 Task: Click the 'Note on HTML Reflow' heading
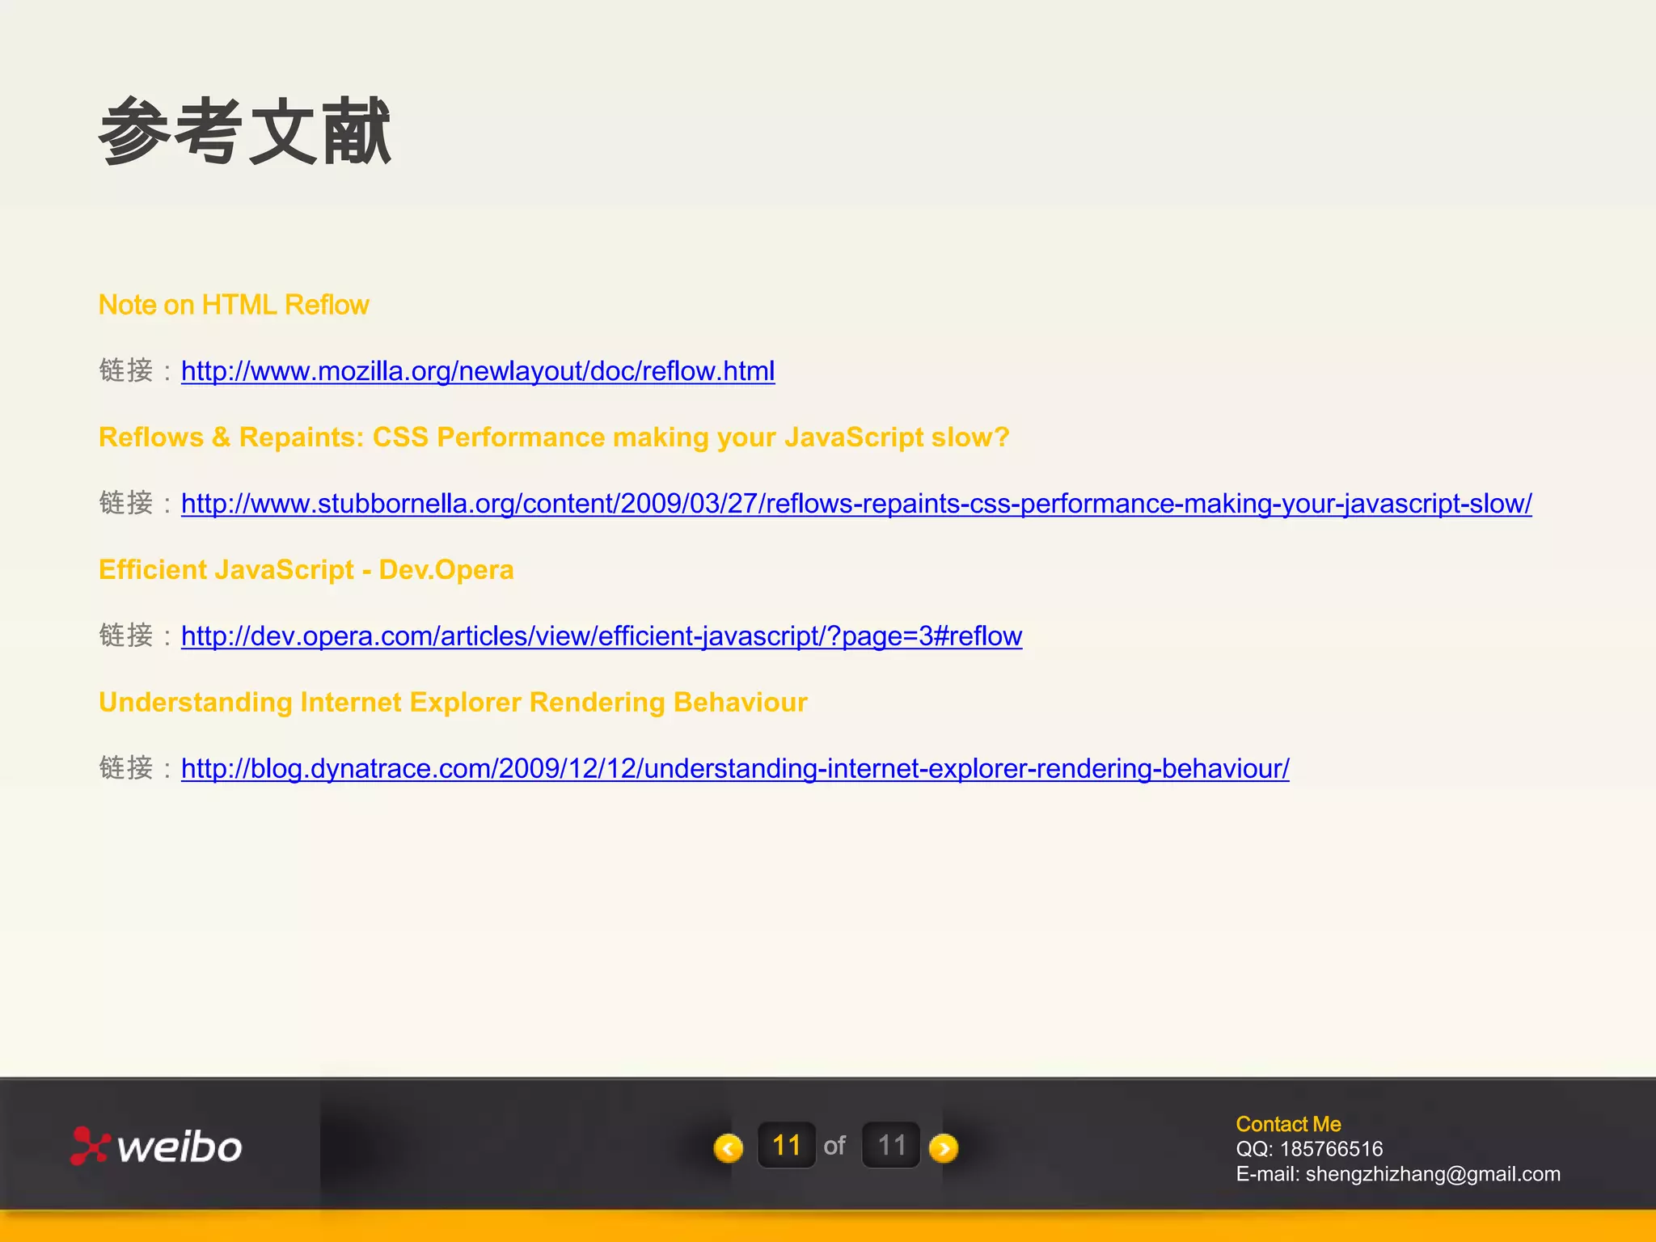pos(234,305)
